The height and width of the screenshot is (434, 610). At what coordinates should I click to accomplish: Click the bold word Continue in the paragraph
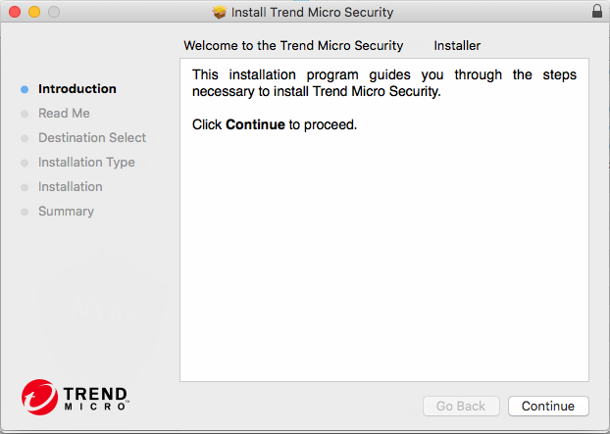255,124
